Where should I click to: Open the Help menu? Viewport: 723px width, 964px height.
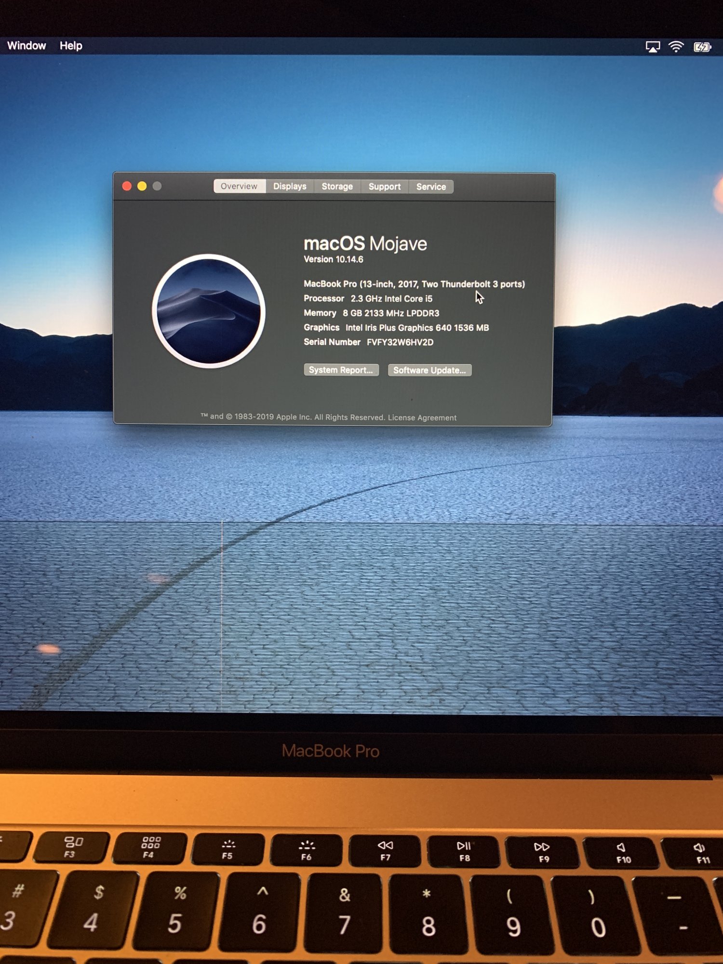click(x=71, y=46)
